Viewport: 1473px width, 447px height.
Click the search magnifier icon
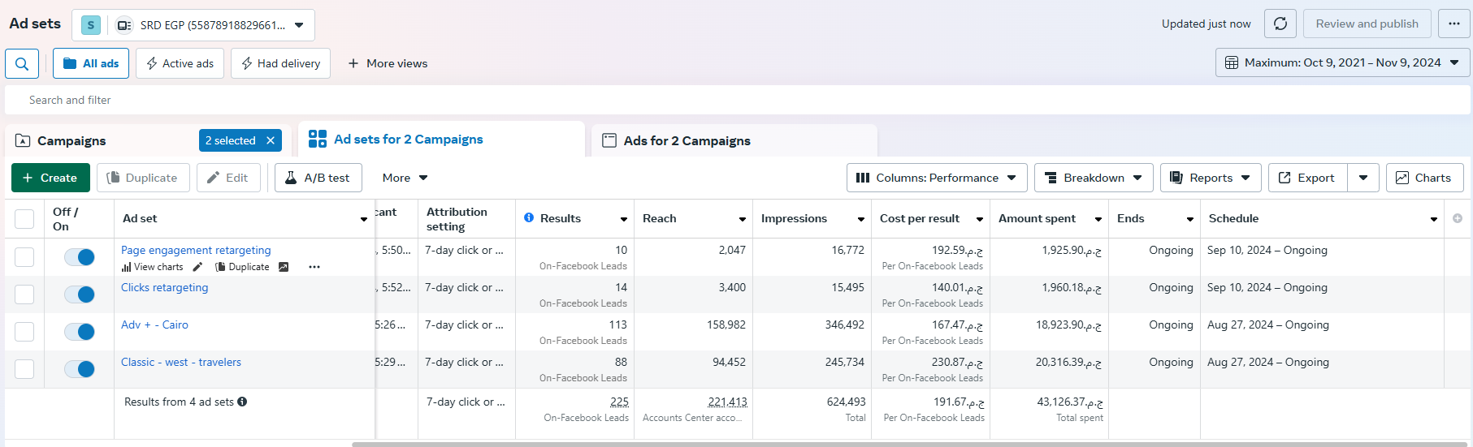point(22,63)
